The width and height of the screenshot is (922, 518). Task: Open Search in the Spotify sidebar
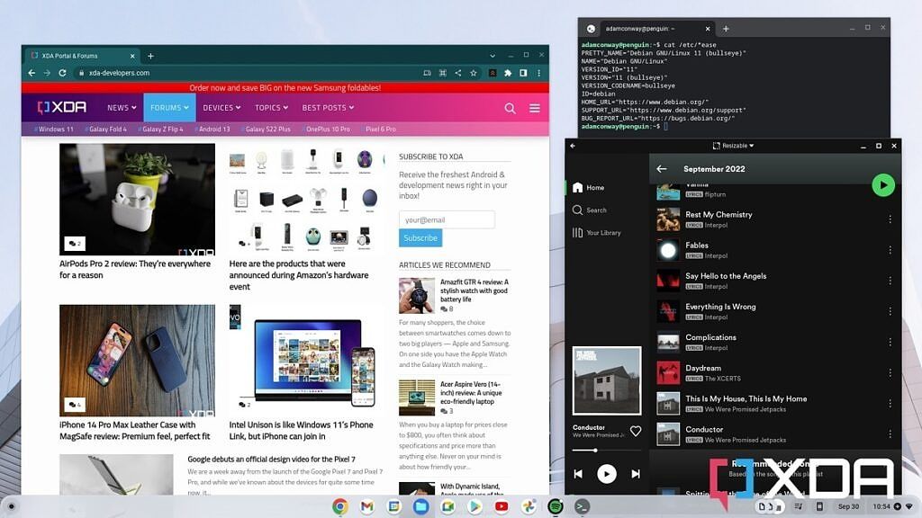[x=593, y=210]
